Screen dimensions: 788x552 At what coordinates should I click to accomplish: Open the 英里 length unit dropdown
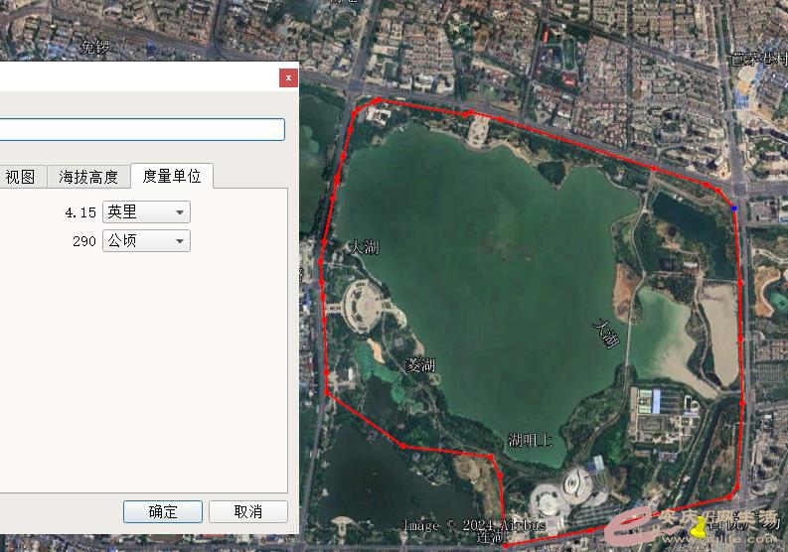[146, 211]
